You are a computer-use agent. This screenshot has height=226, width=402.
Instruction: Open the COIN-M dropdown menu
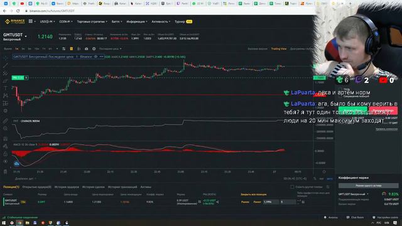pyautogui.click(x=66, y=21)
